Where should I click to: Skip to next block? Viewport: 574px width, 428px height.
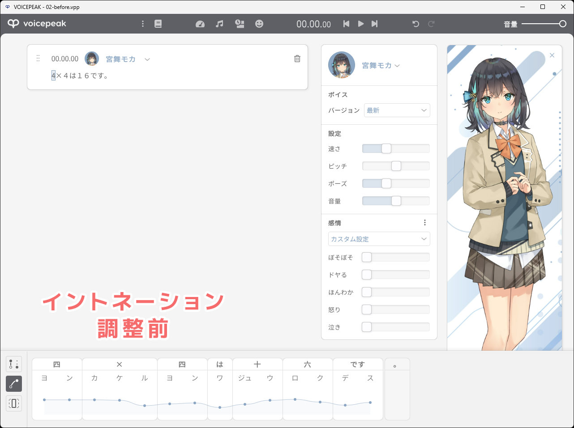point(375,24)
